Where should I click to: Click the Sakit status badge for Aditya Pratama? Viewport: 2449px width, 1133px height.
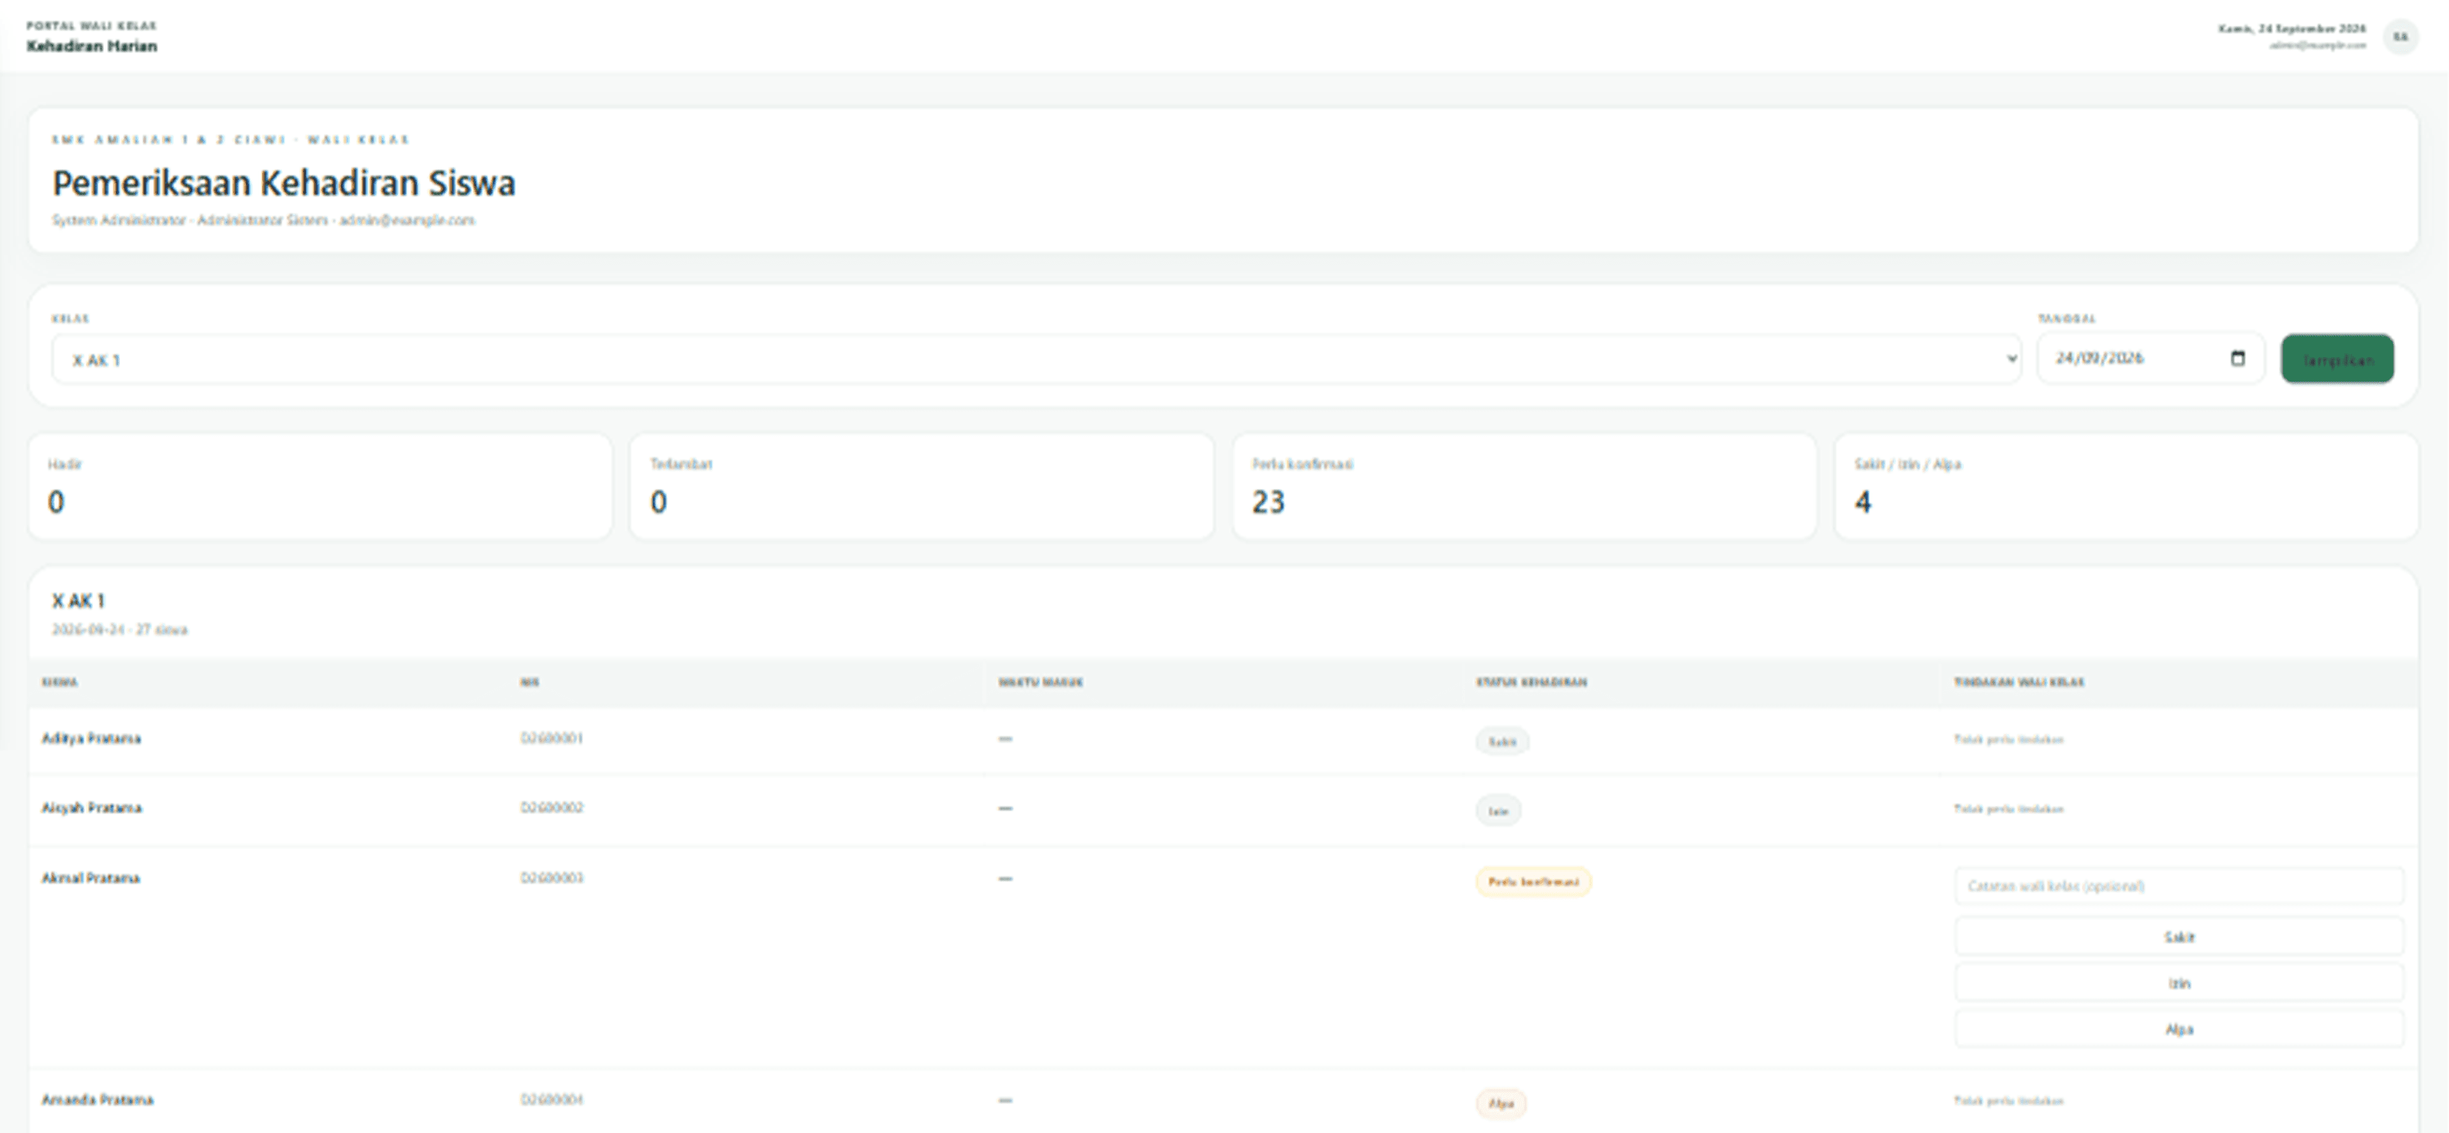(1502, 741)
